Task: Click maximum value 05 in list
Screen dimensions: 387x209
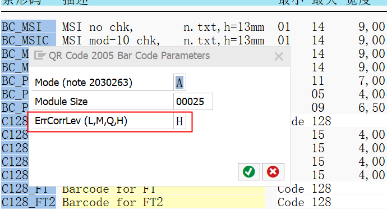Action: pyautogui.click(x=318, y=94)
